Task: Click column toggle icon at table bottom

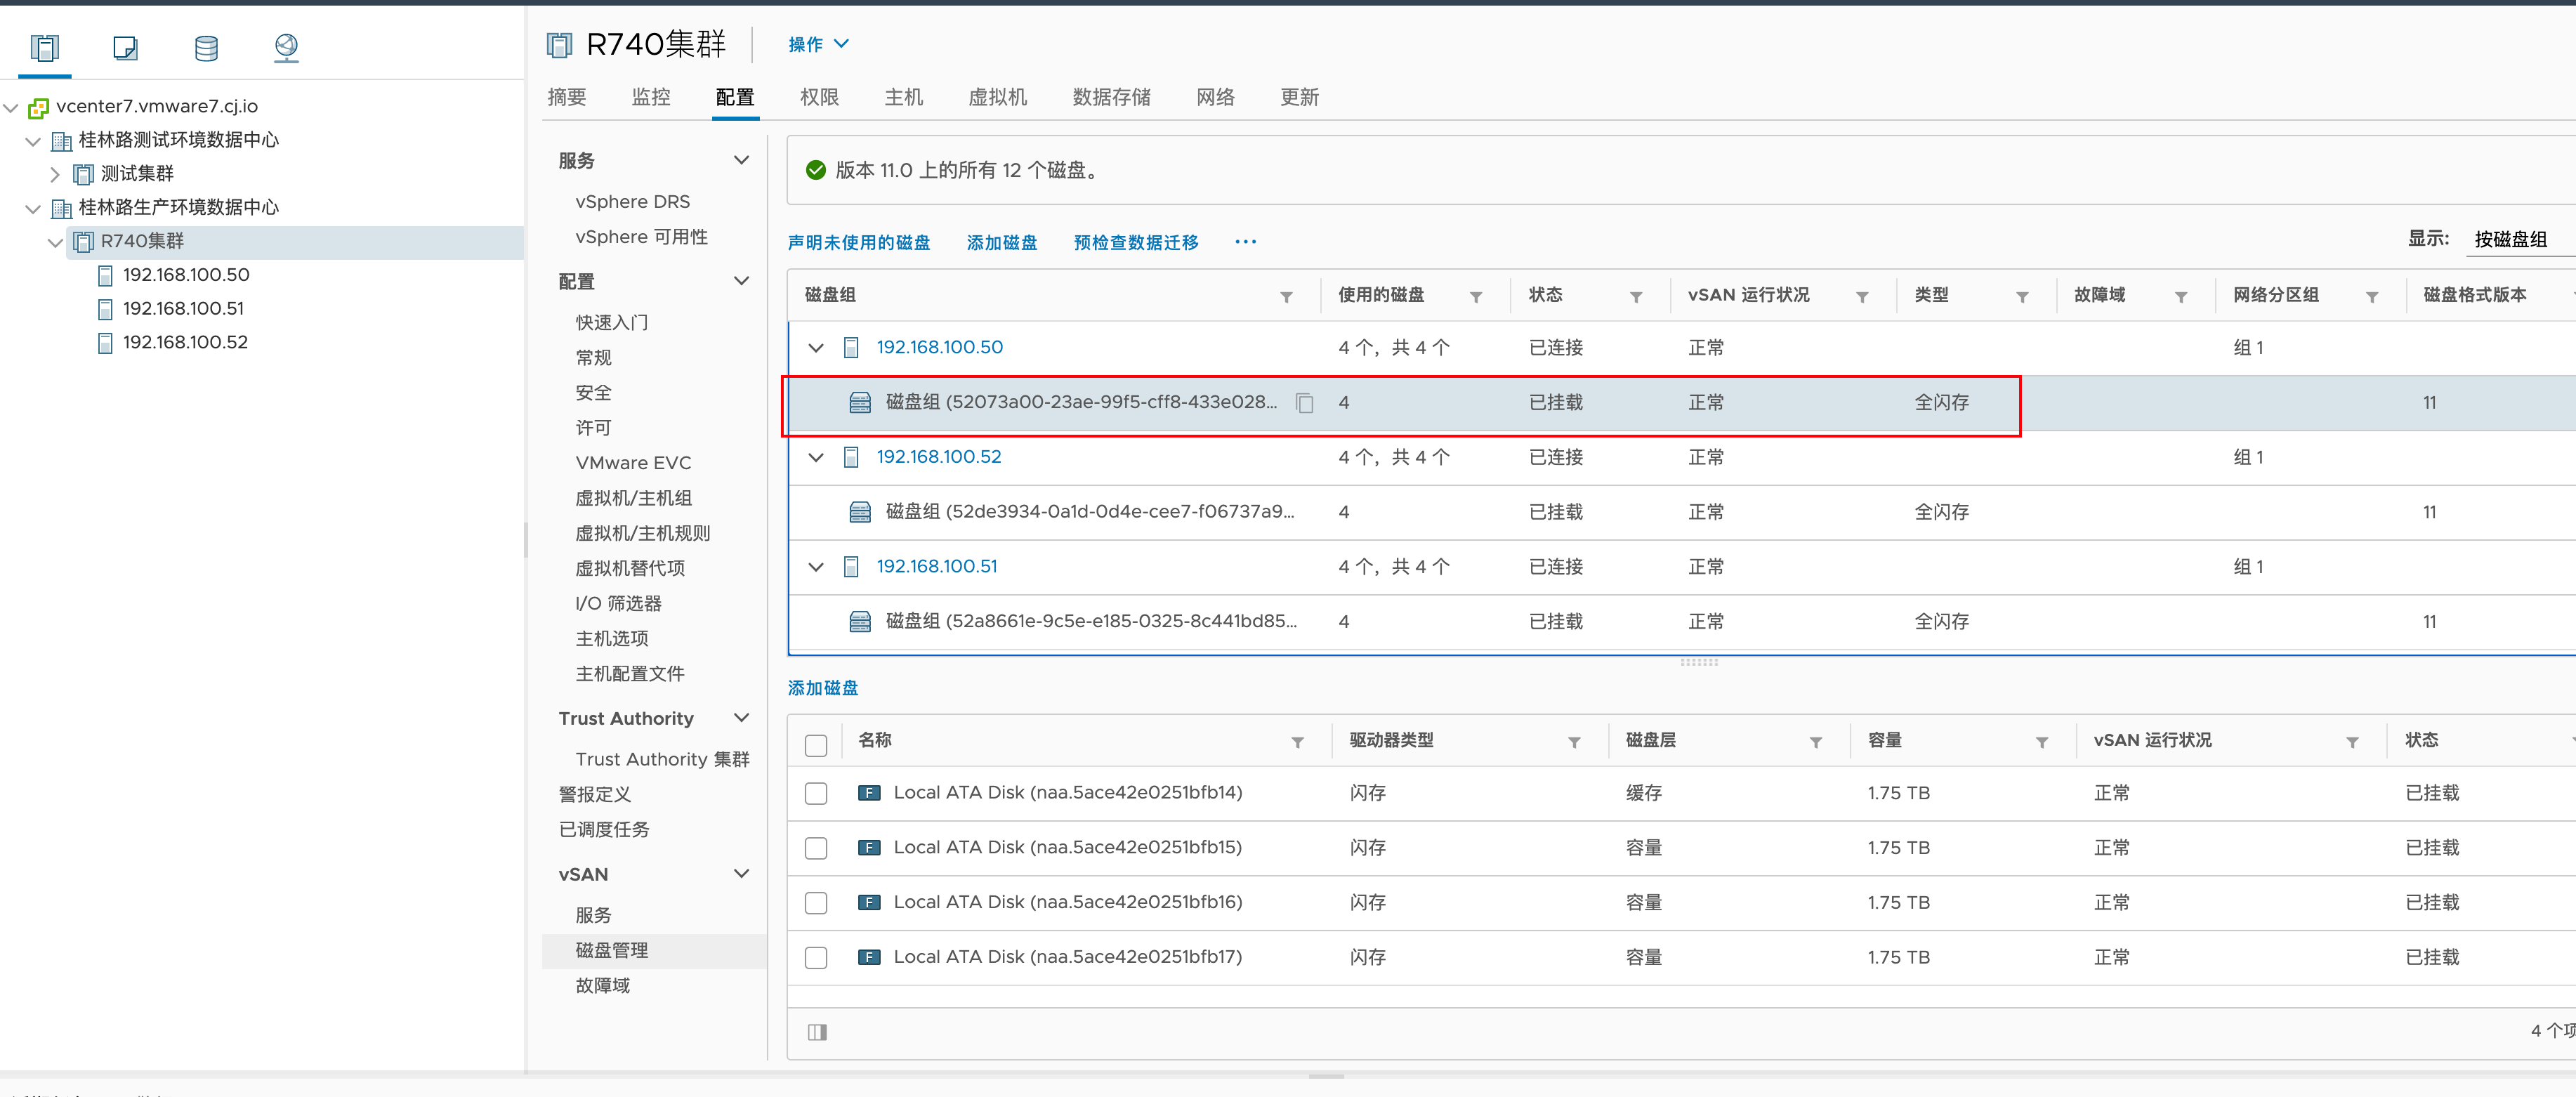Action: point(817,1032)
